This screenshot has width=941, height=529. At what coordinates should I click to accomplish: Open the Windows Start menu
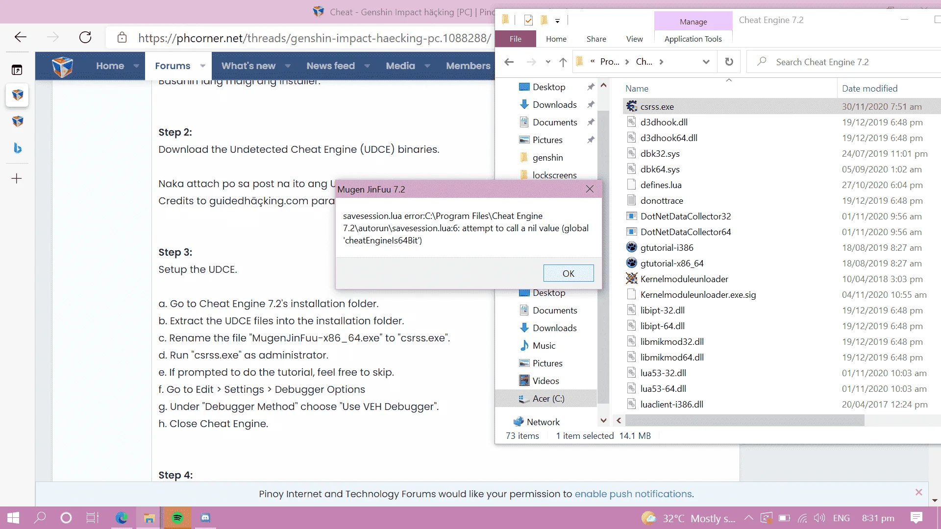click(13, 518)
